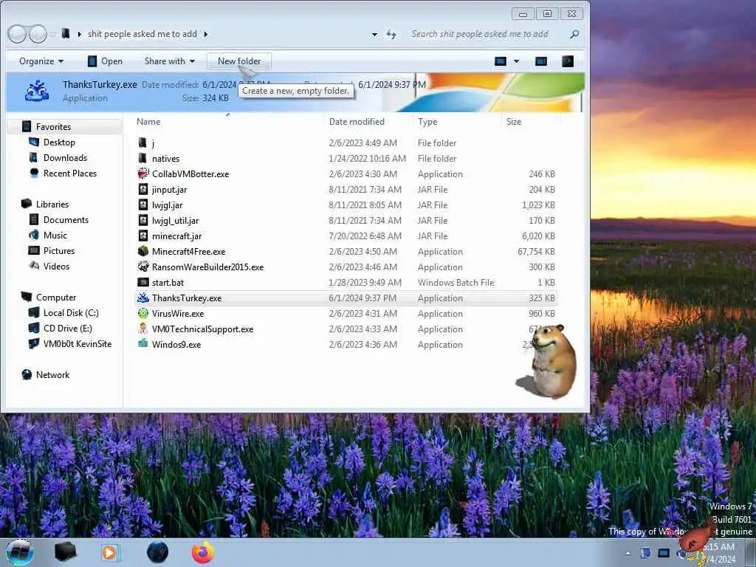Open the dark globe browser taskbar icon
756x567 pixels.
157,552
